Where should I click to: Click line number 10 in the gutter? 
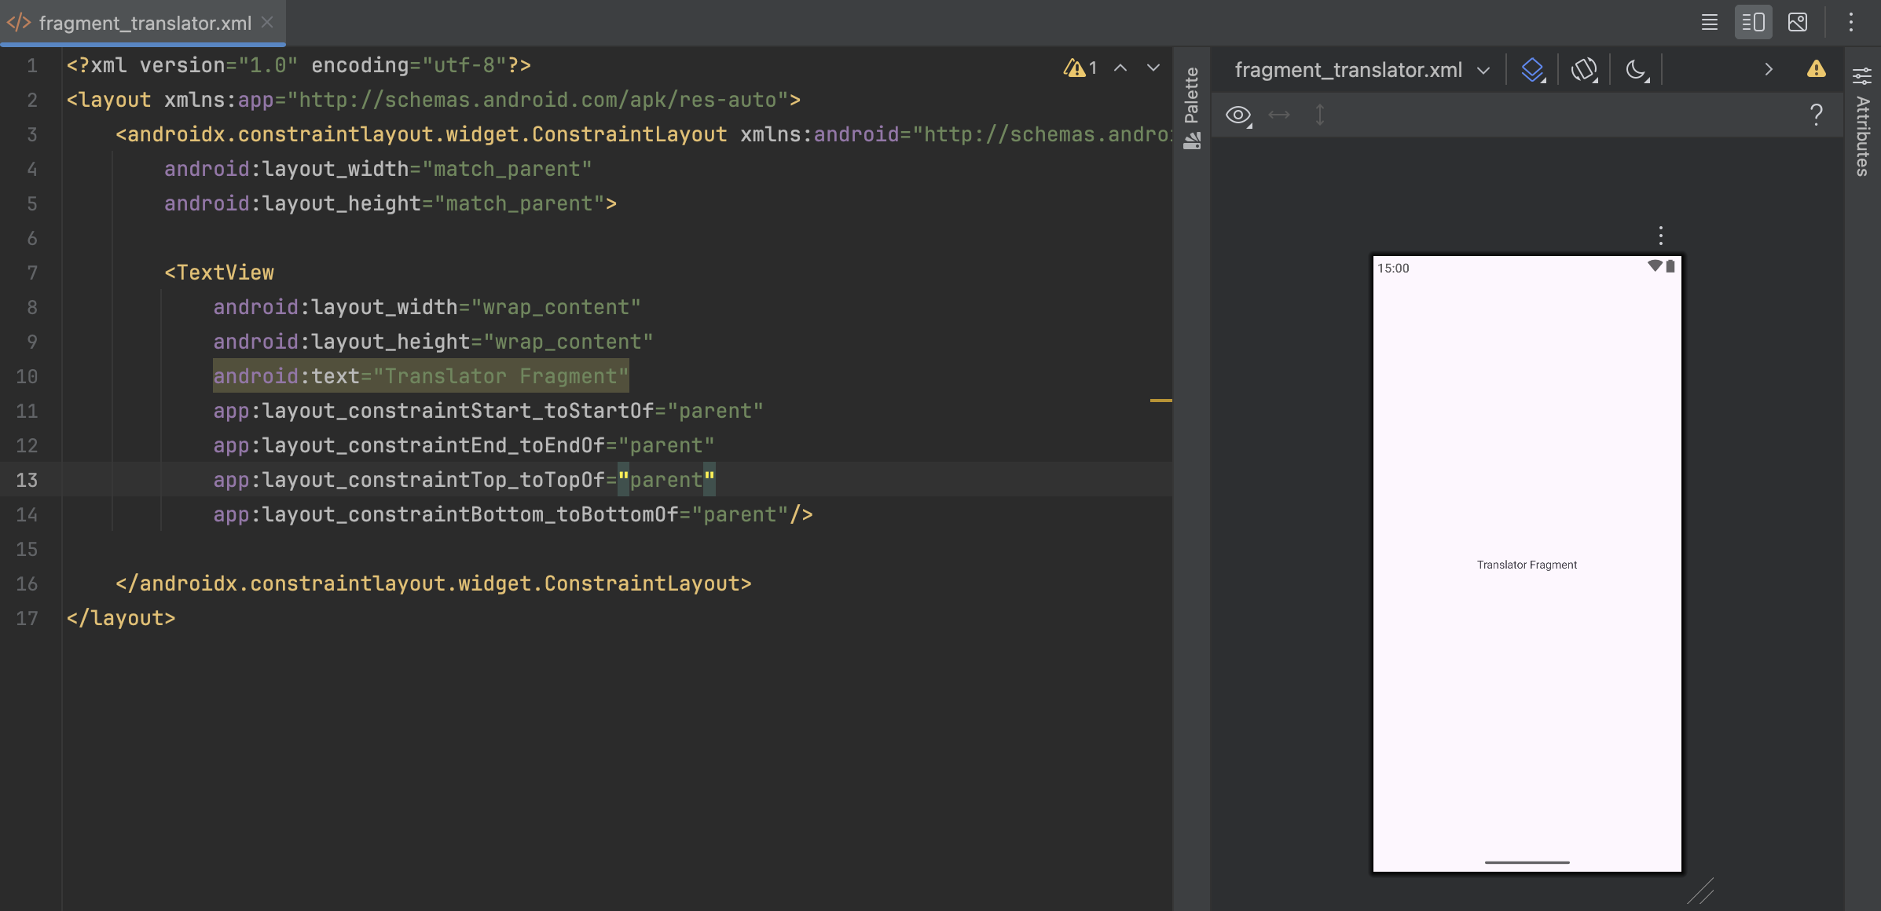pos(27,376)
